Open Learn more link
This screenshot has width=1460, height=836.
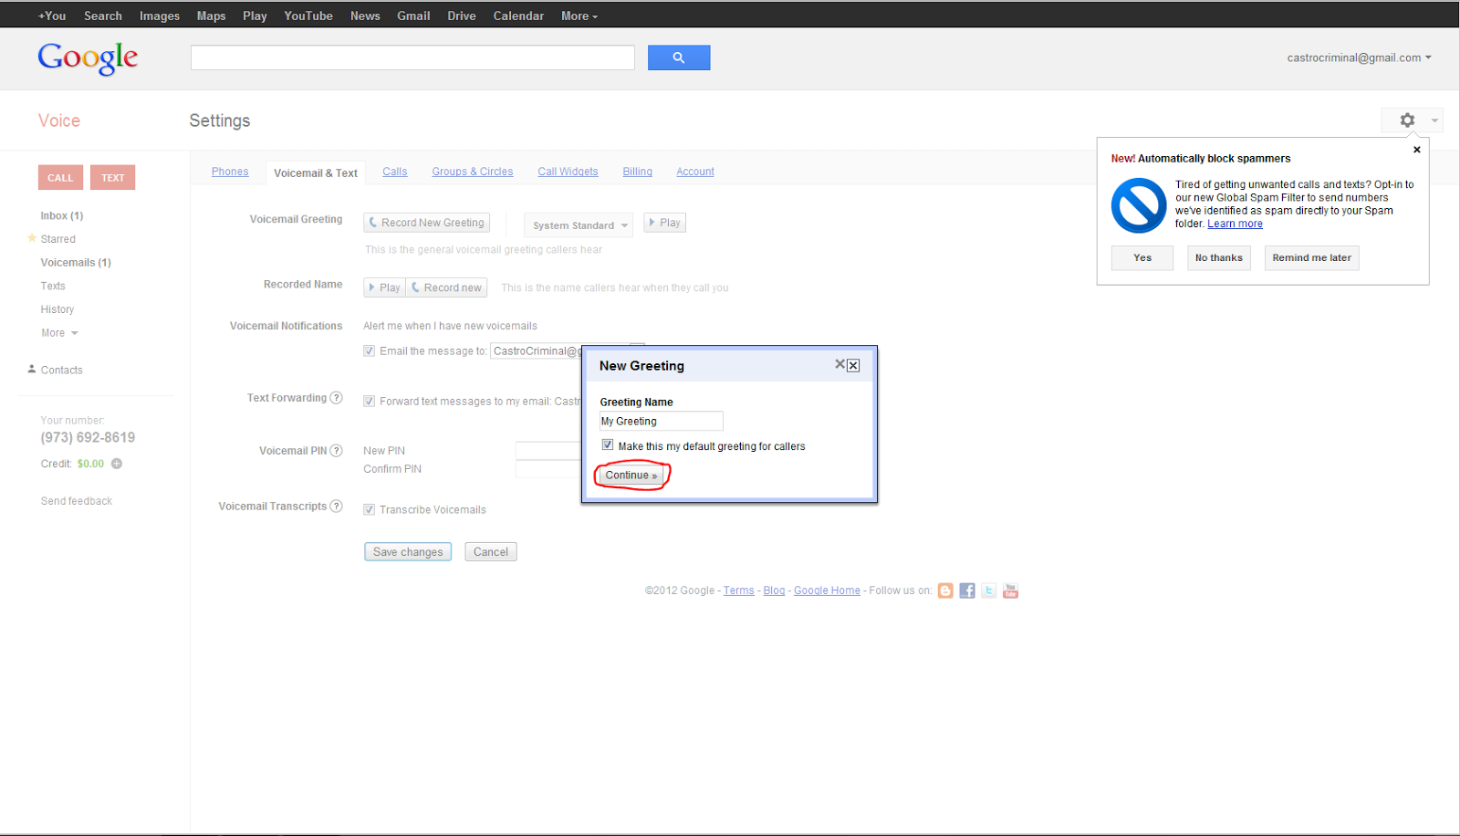coord(1236,224)
